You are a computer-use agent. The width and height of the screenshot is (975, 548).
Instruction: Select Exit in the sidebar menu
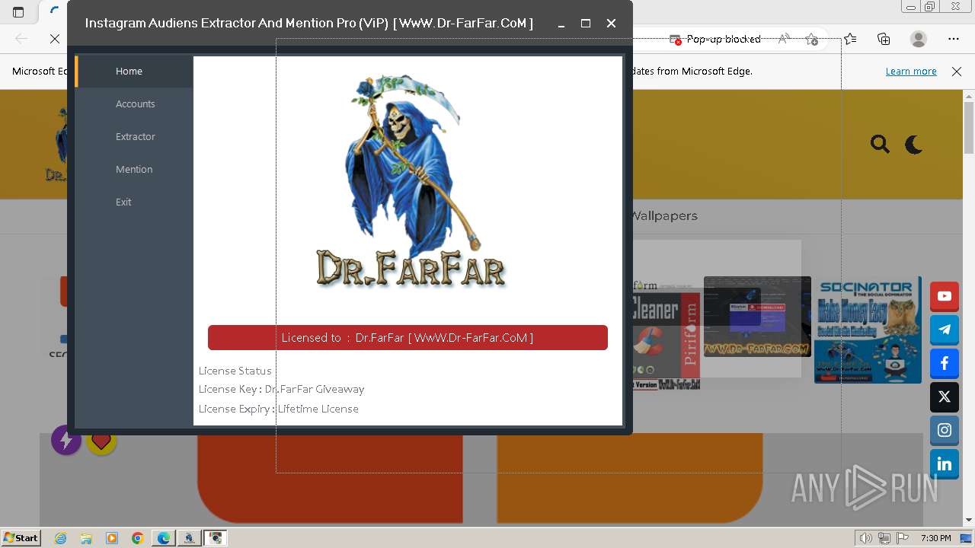point(134,202)
